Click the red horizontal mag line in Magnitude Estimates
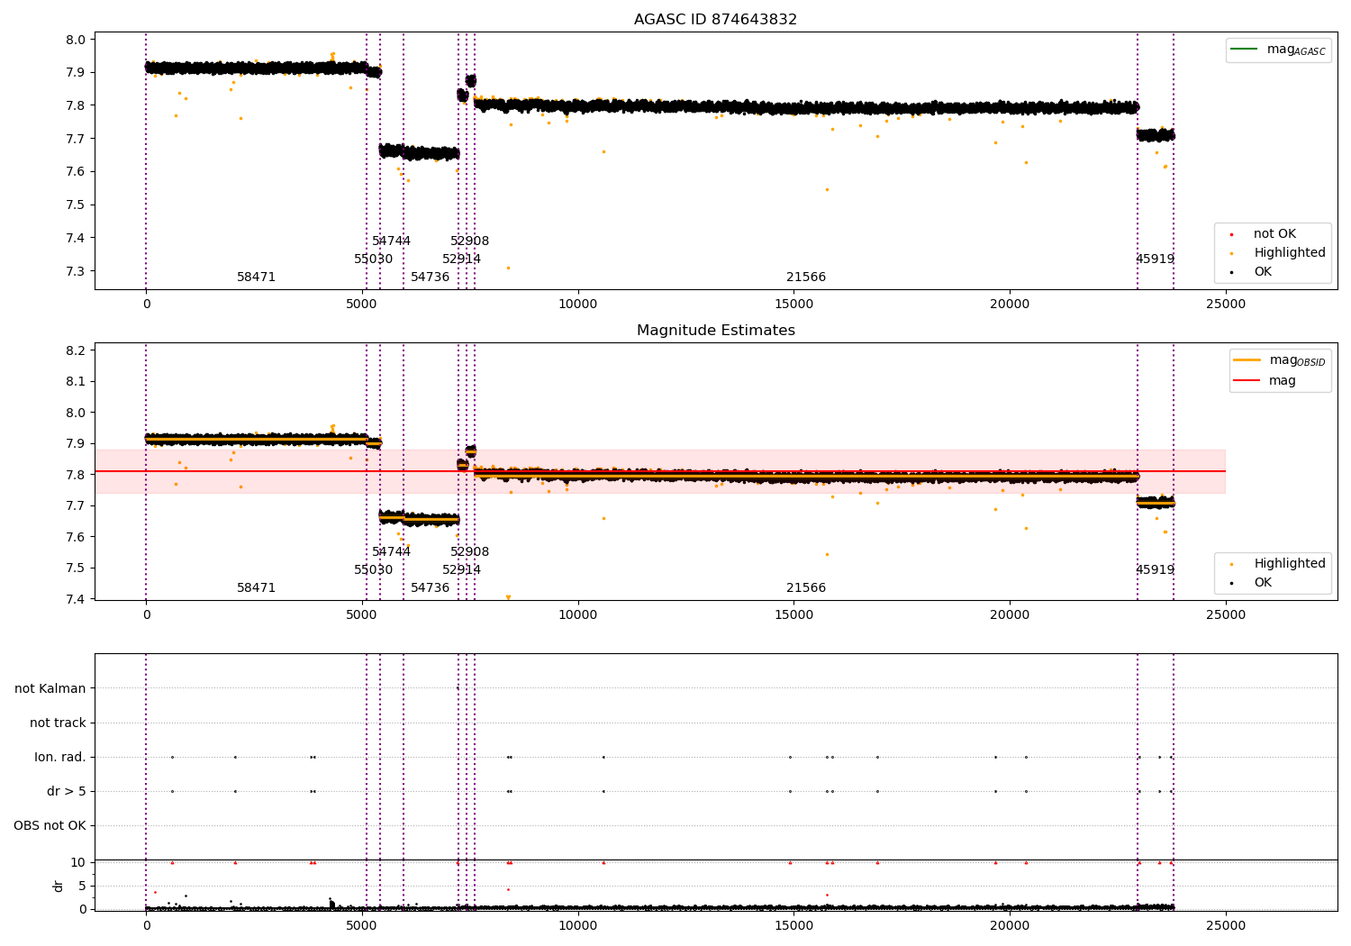Screen dimensions: 1351x946 click(x=660, y=471)
